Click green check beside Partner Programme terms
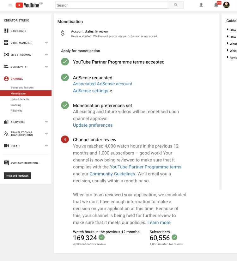 [65, 62]
